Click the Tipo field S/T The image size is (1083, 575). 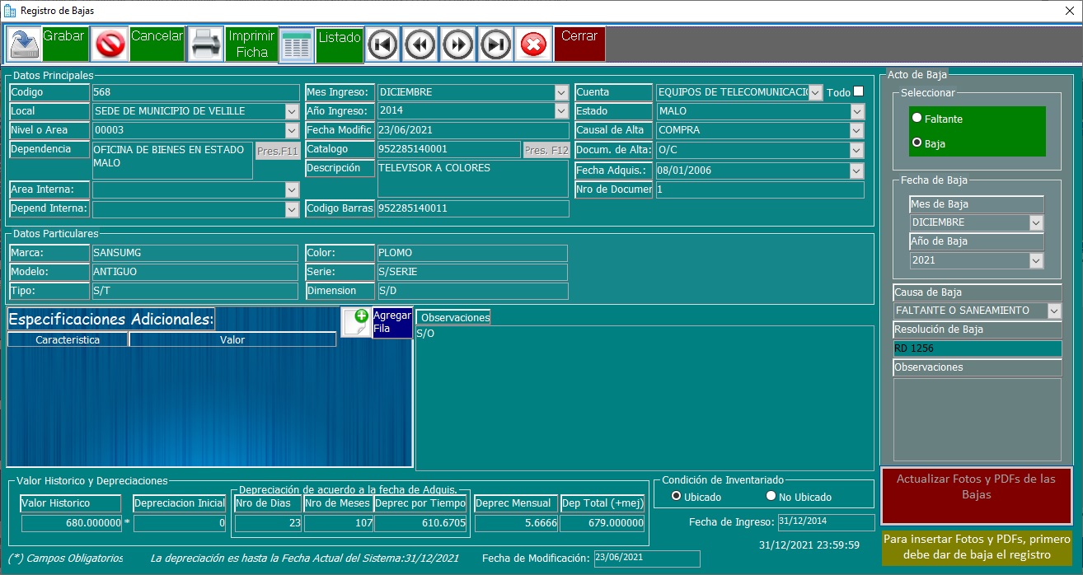(195, 291)
